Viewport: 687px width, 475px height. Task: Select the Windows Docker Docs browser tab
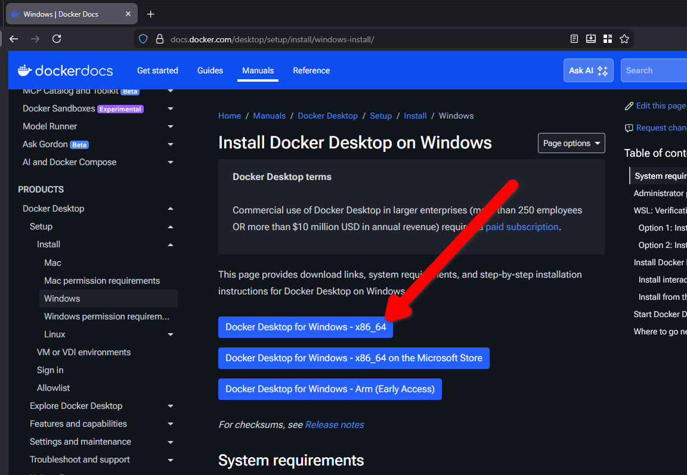pos(66,13)
